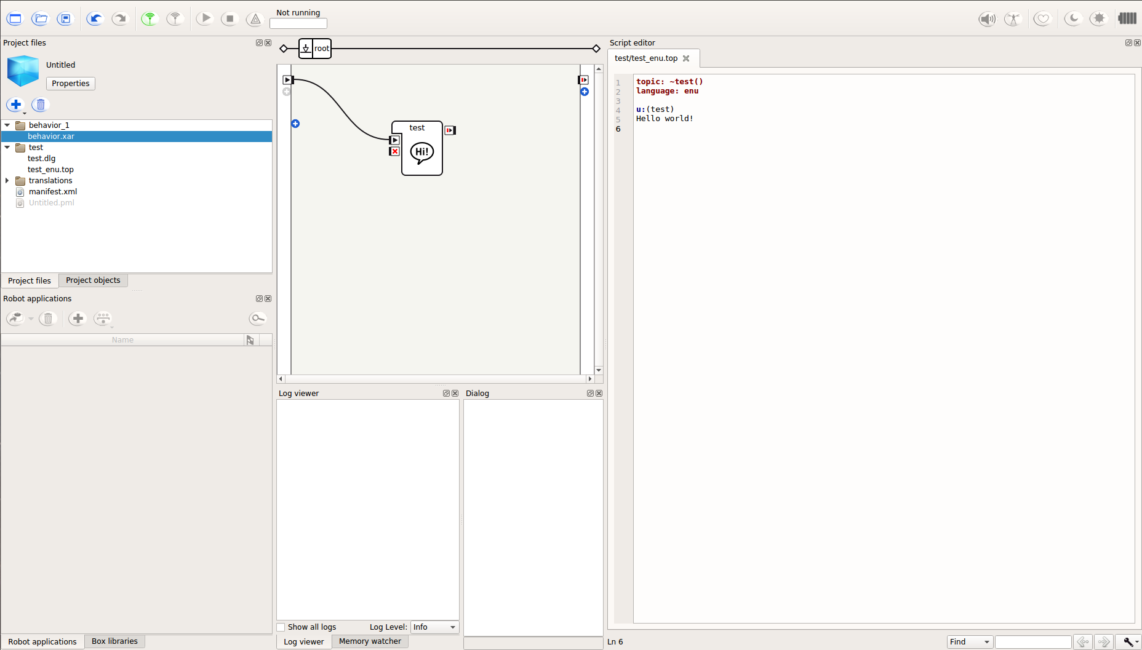This screenshot has height=650, width=1142.
Task: Save the project with the disk icon
Action: [x=65, y=18]
